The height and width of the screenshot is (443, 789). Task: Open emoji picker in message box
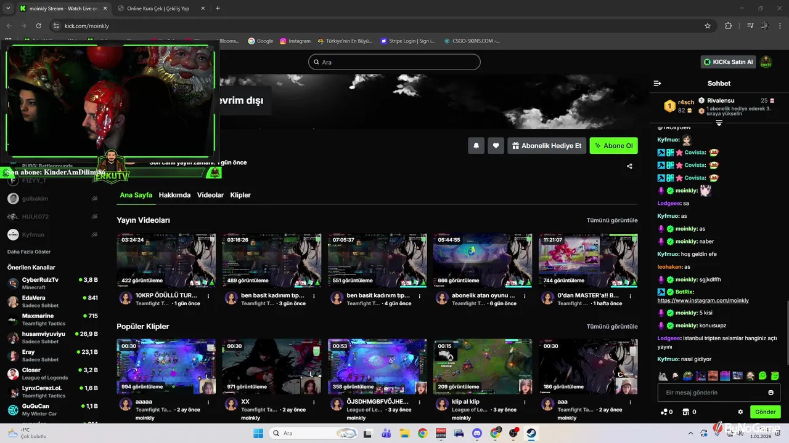pyautogui.click(x=771, y=393)
